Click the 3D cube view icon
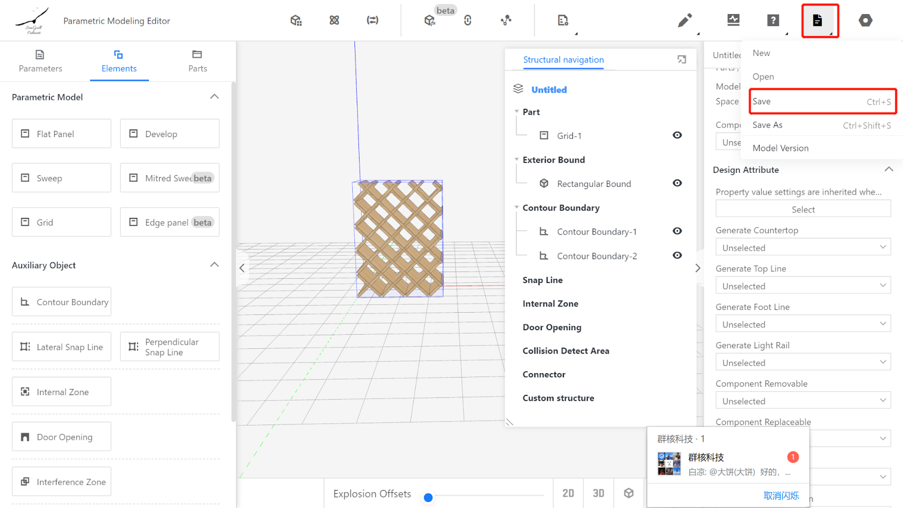Image resolution: width=903 pixels, height=508 pixels. point(629,493)
